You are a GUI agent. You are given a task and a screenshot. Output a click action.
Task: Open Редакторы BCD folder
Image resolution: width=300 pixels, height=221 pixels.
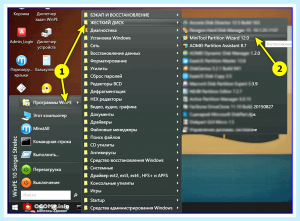tap(131, 84)
